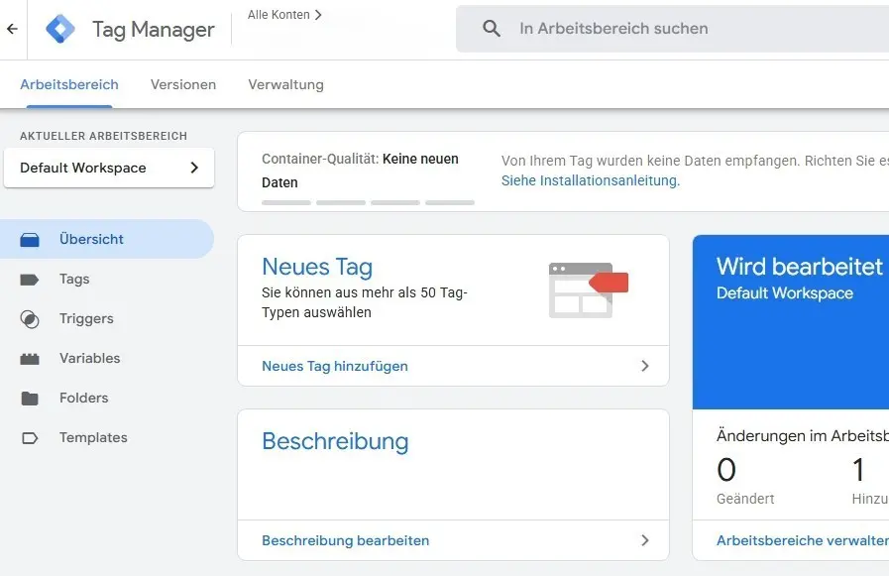Select Tags in the sidebar
The image size is (889, 576).
click(74, 279)
